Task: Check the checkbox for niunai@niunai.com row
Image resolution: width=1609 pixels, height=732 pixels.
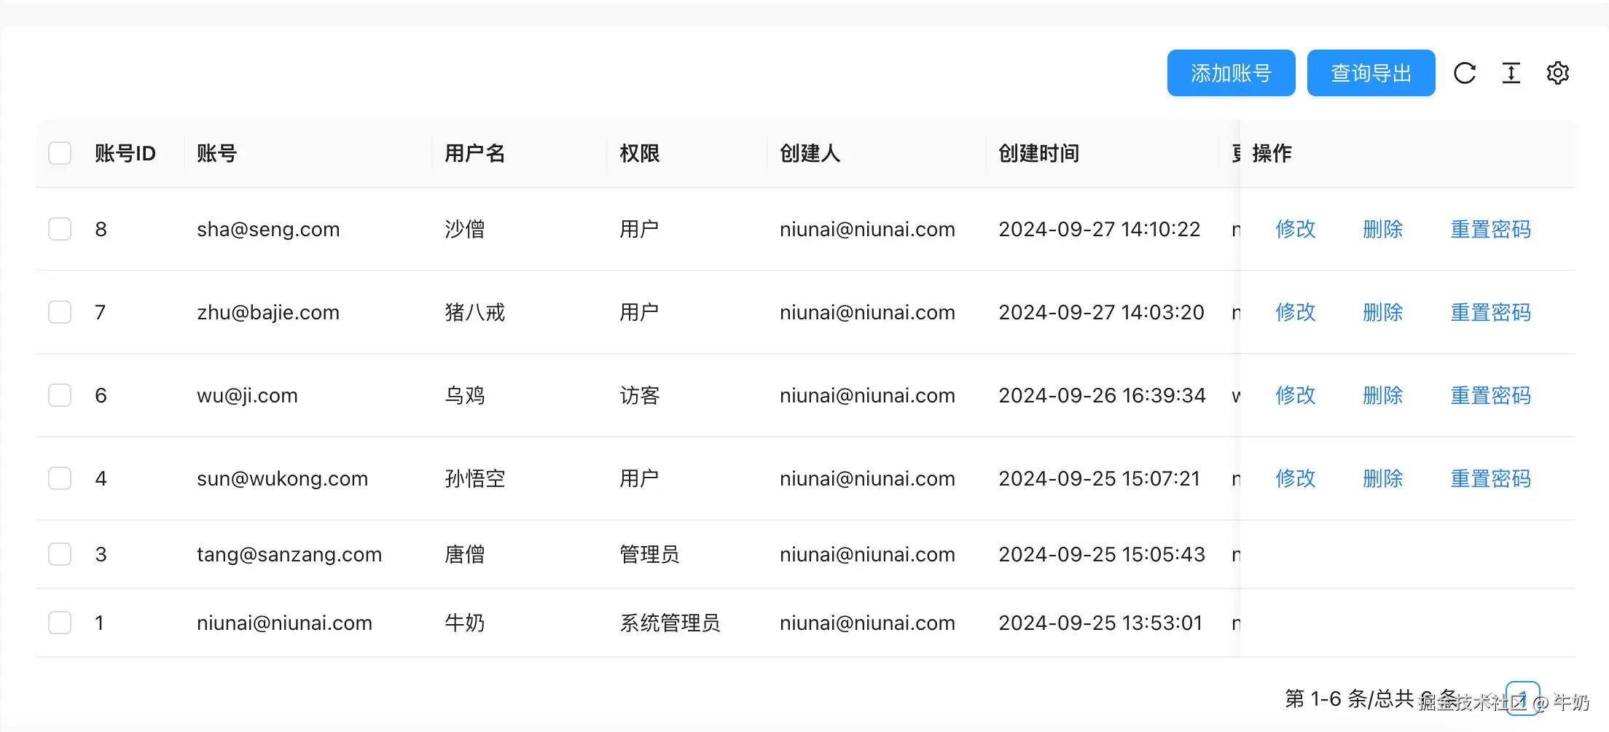Action: 60,623
